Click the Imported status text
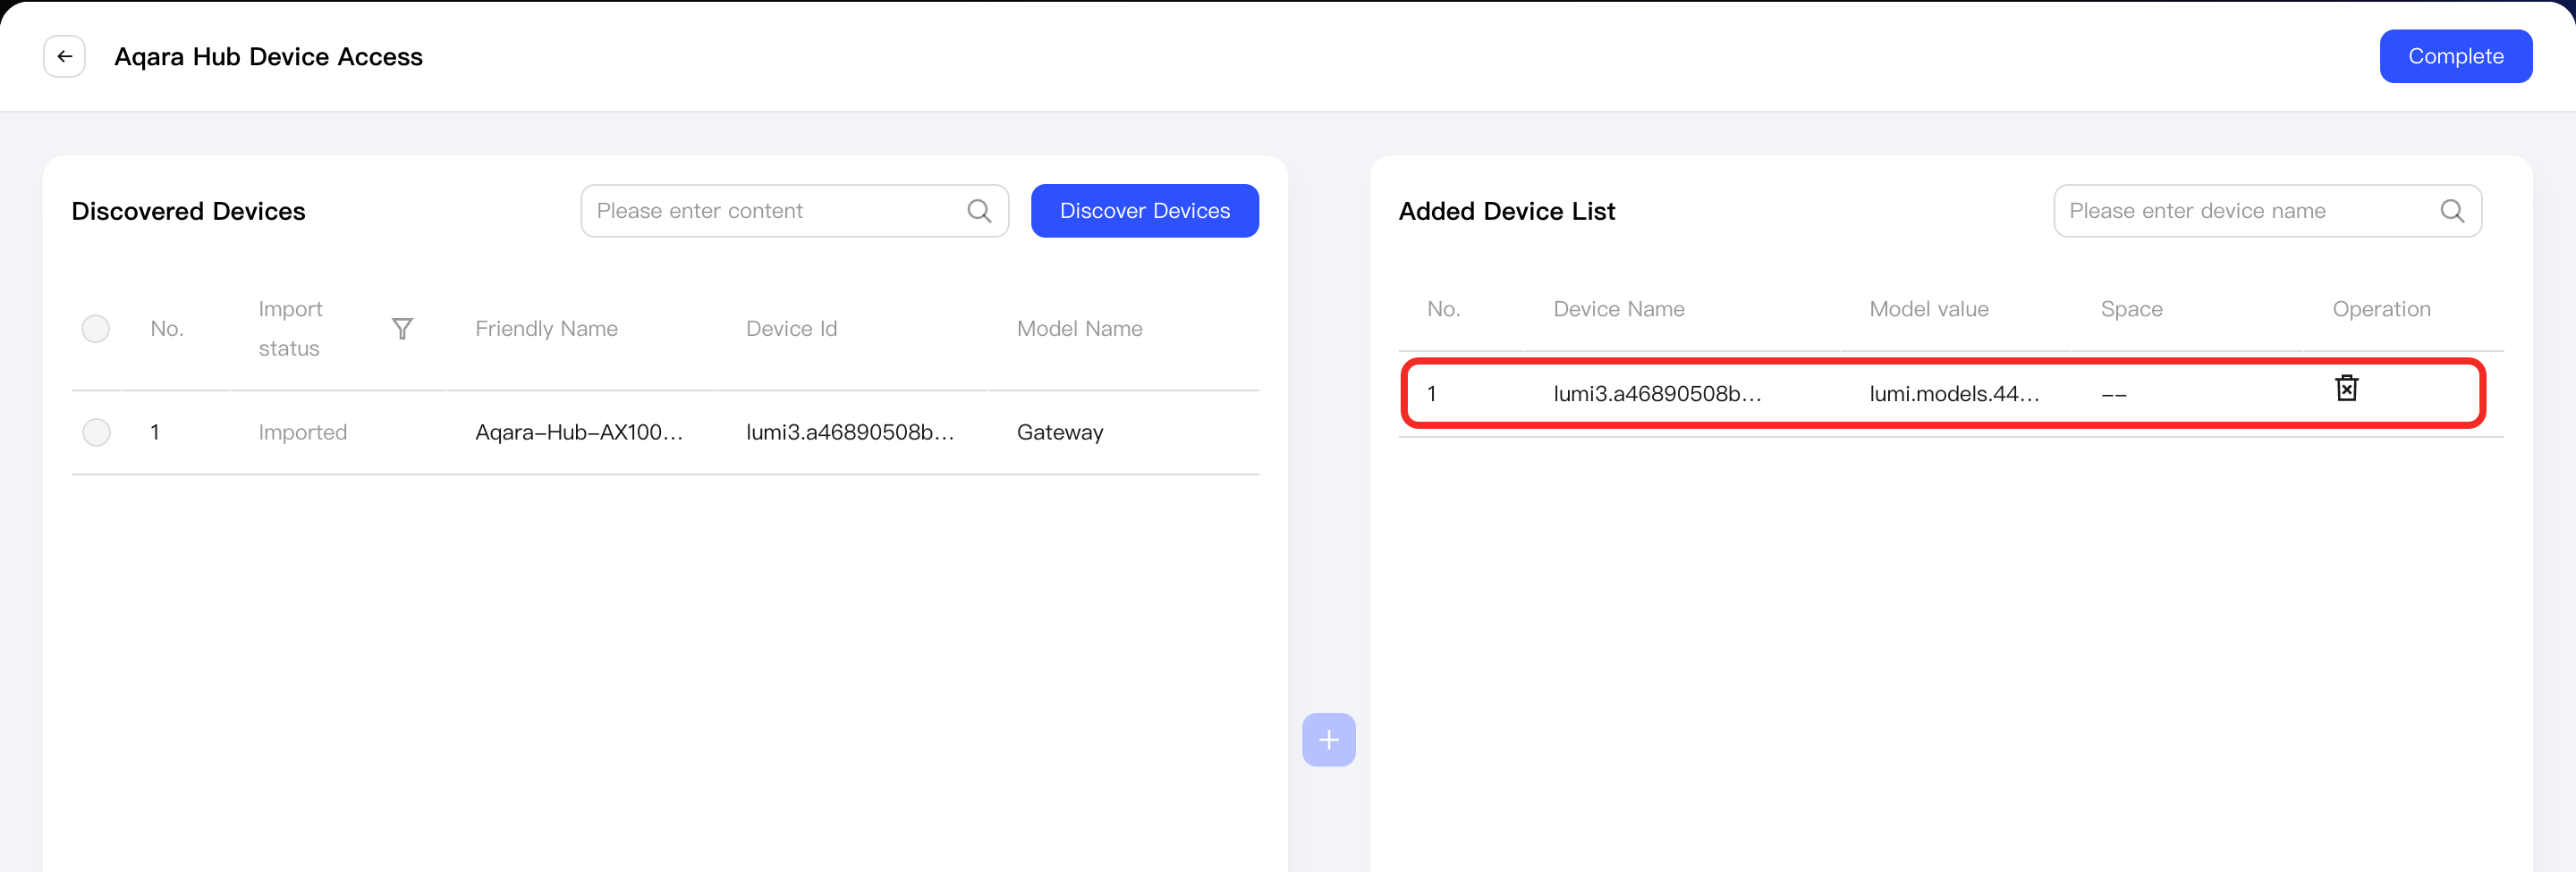2576x872 pixels. (x=303, y=432)
